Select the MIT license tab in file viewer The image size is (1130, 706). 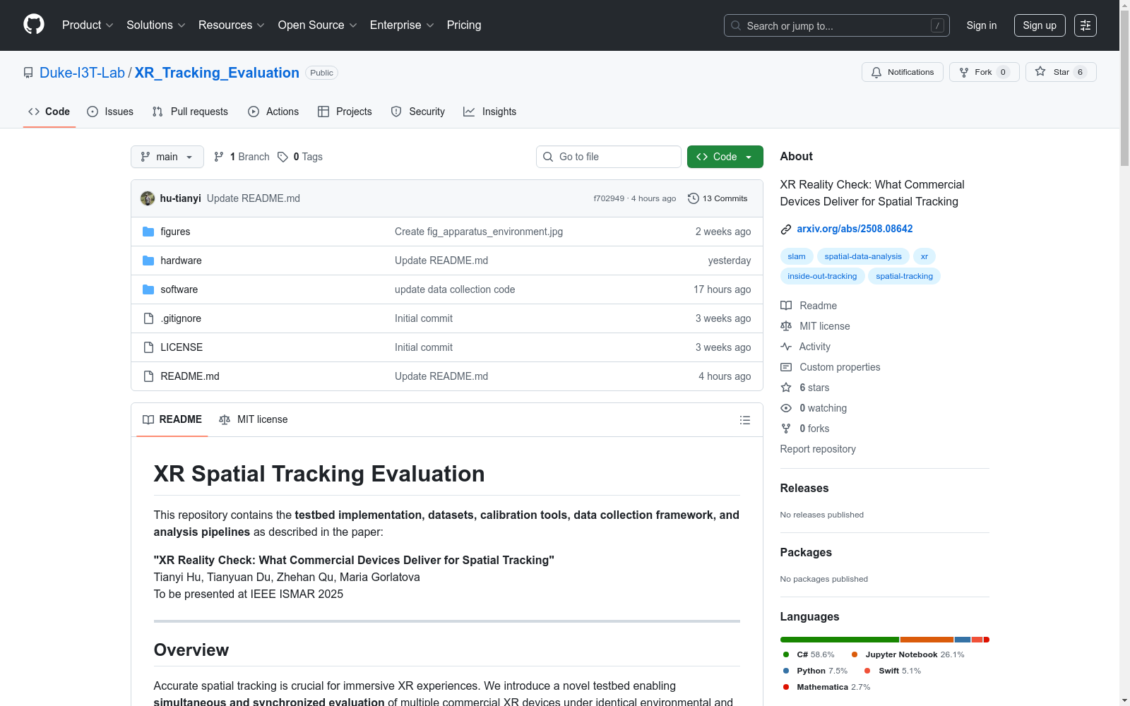pyautogui.click(x=254, y=419)
